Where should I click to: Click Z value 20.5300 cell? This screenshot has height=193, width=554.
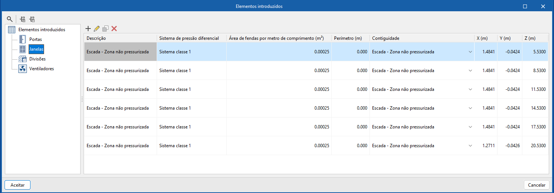coord(535,146)
